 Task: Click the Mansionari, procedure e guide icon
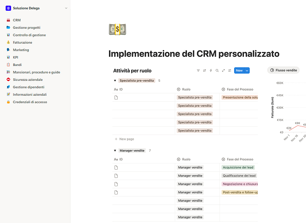point(8,72)
